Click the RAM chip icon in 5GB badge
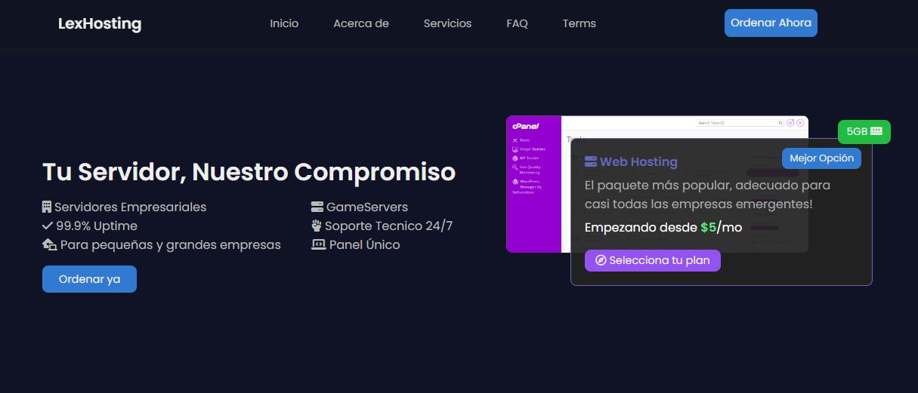 click(x=876, y=131)
